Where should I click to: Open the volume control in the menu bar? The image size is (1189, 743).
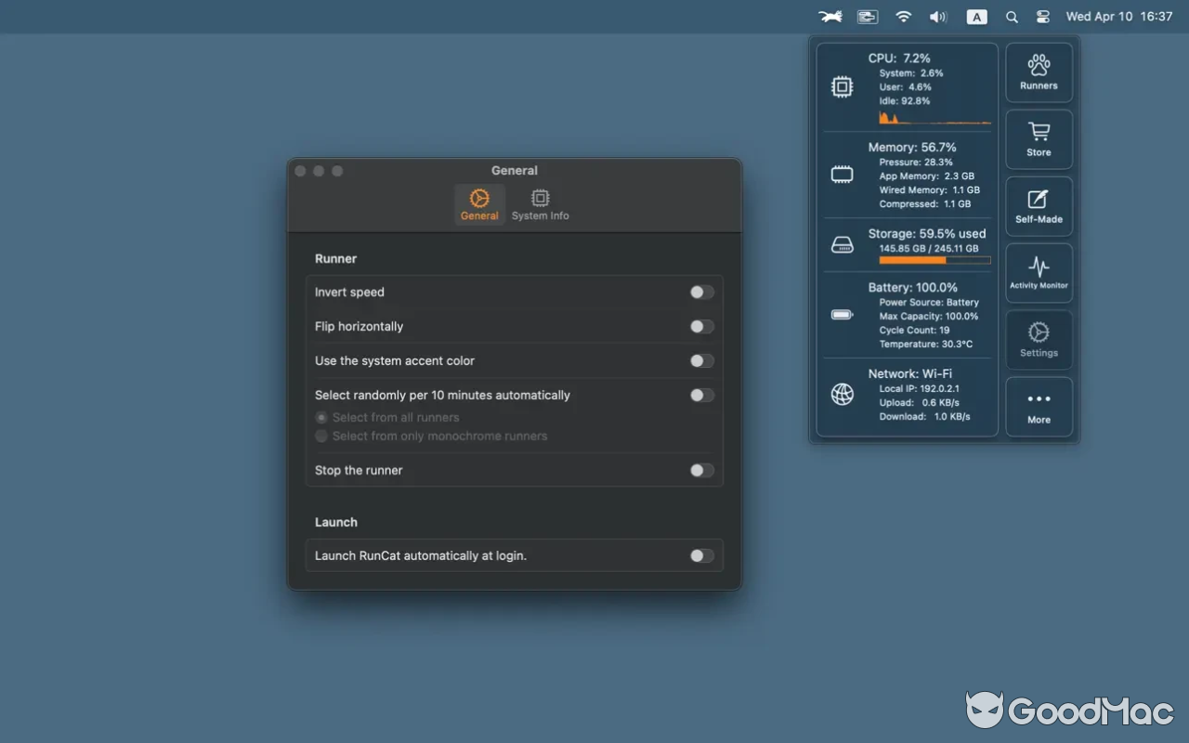tap(937, 16)
